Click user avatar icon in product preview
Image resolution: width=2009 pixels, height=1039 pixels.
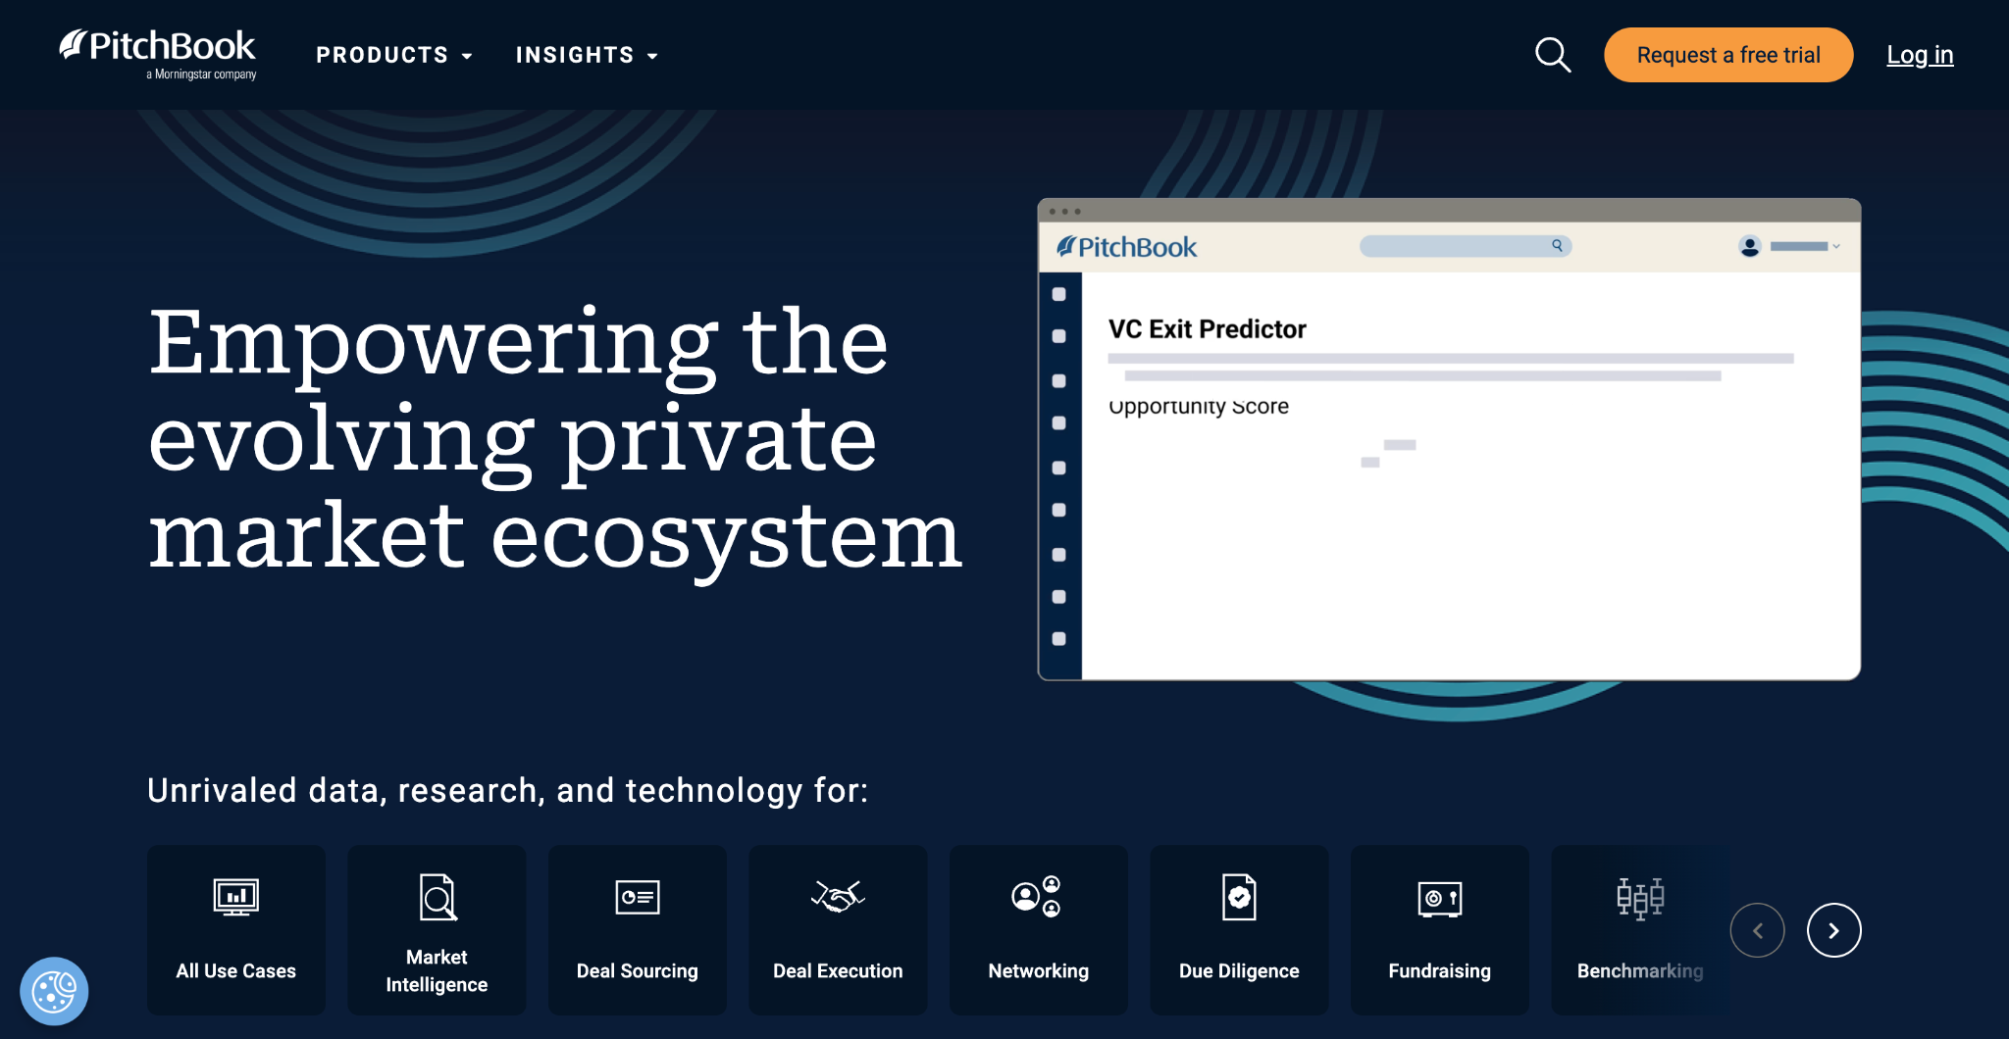(1750, 246)
